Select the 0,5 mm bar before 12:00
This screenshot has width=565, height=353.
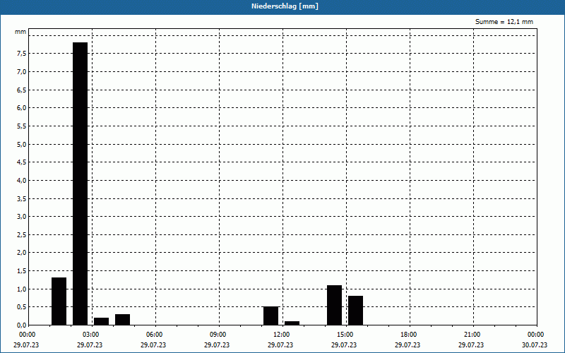click(x=271, y=316)
